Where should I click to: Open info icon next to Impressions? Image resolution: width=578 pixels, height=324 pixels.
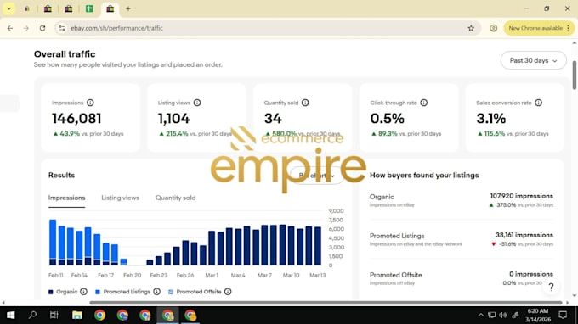pos(90,103)
